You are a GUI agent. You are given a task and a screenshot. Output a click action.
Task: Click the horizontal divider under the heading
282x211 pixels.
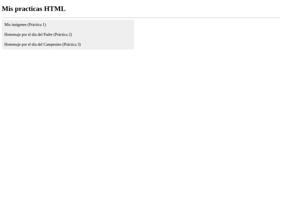point(141,18)
